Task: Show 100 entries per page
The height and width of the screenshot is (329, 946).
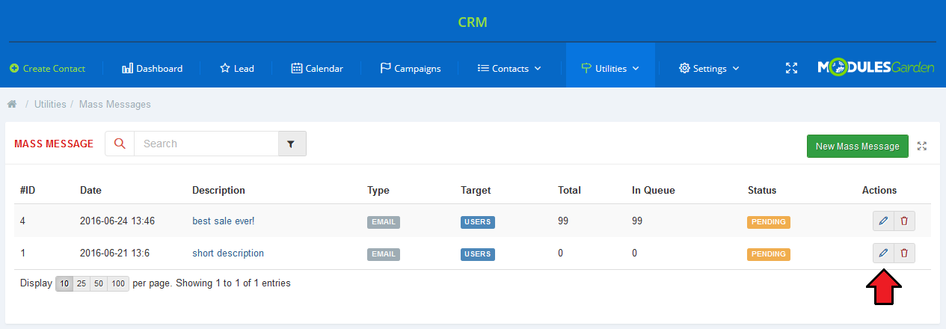Action: tap(118, 283)
